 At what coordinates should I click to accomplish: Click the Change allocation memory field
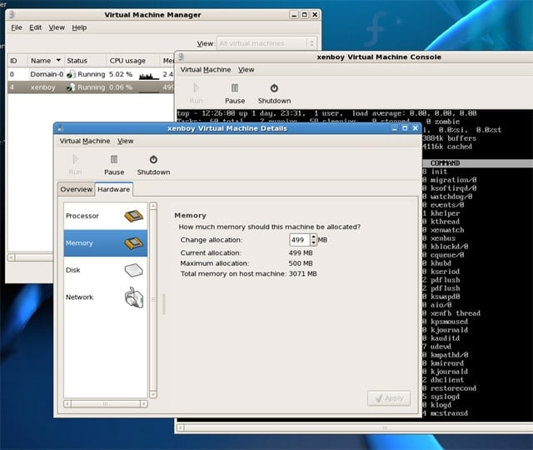300,240
